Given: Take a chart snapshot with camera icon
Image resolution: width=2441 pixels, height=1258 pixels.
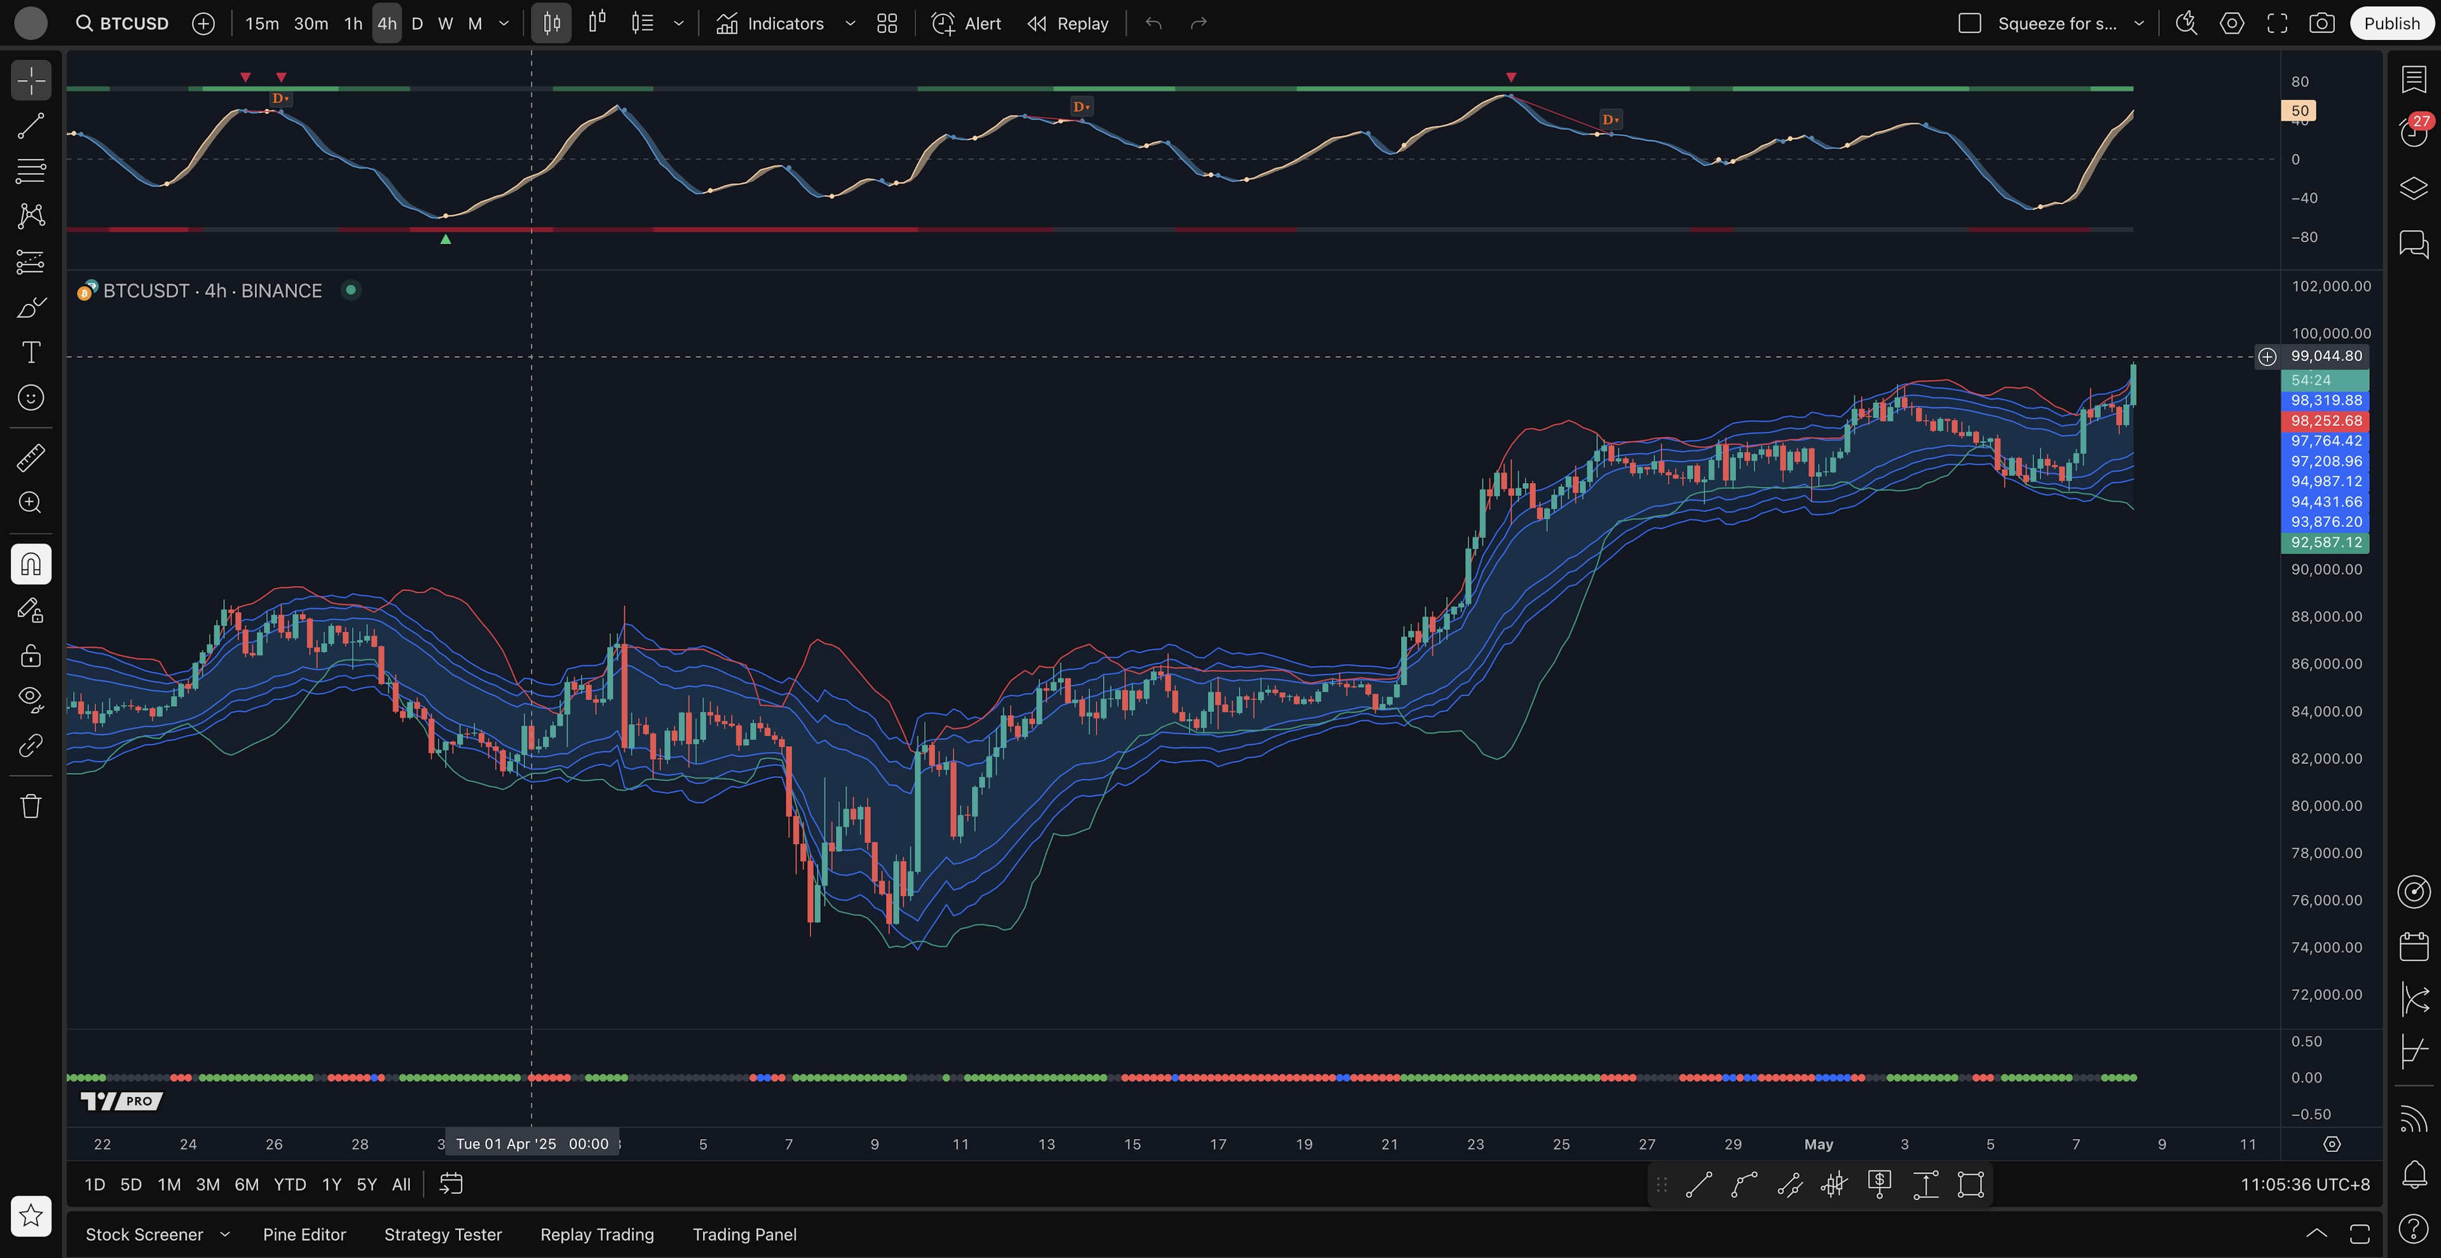Looking at the screenshot, I should [x=2321, y=24].
